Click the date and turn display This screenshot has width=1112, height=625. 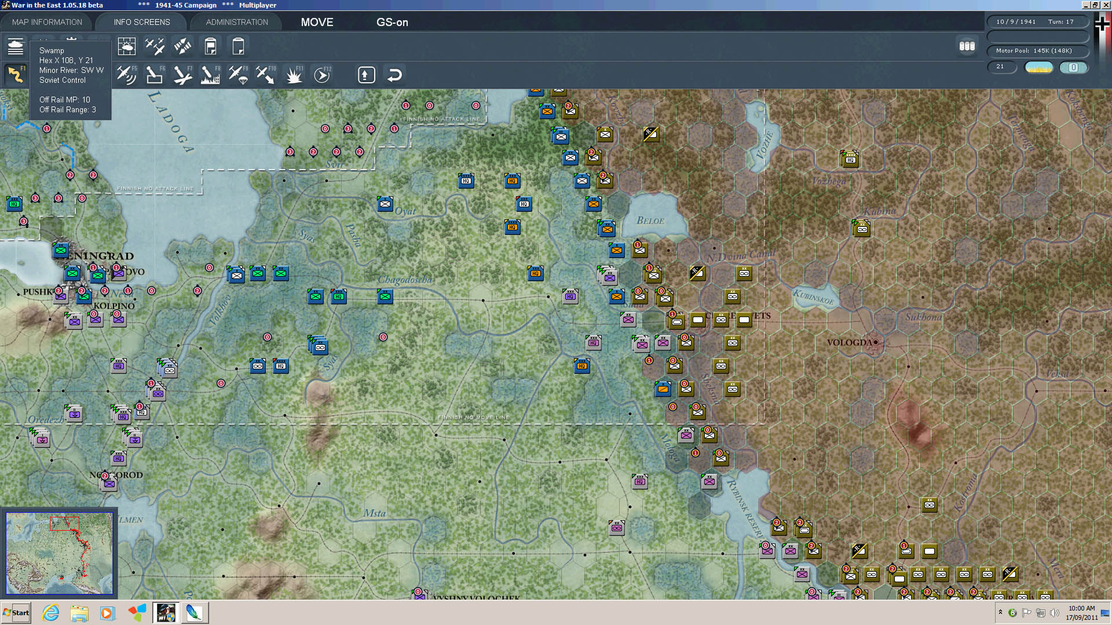[x=1037, y=21]
